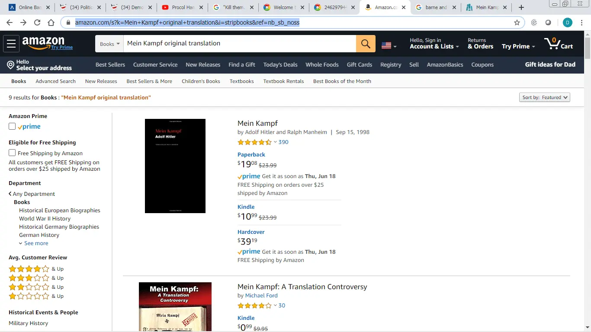View site info via the padlock icon

[68, 22]
